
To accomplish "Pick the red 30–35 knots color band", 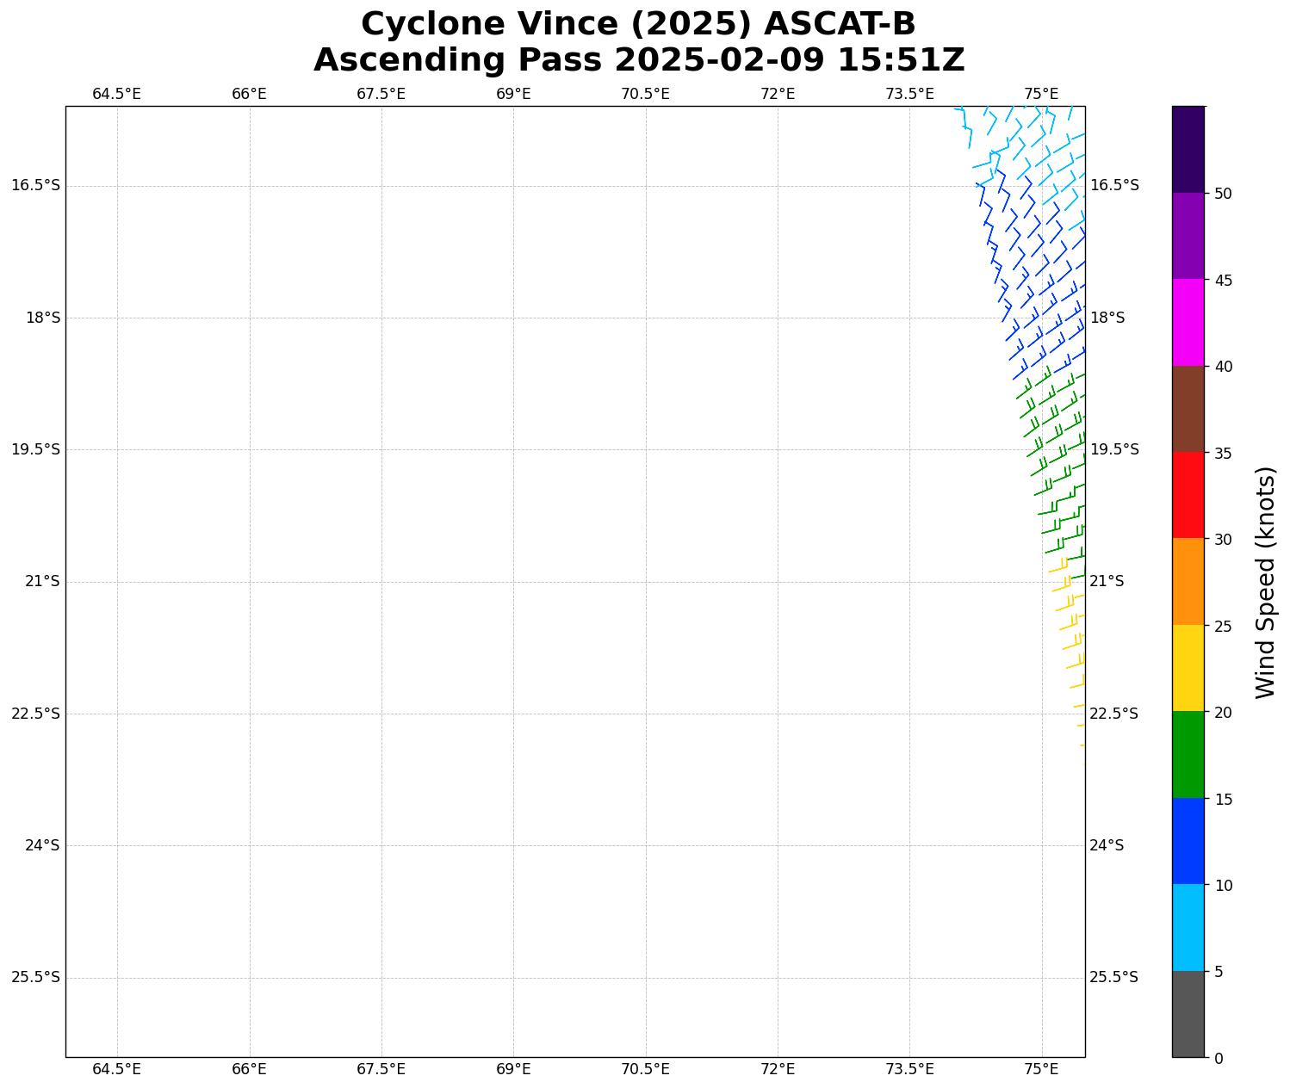I will click(1188, 495).
